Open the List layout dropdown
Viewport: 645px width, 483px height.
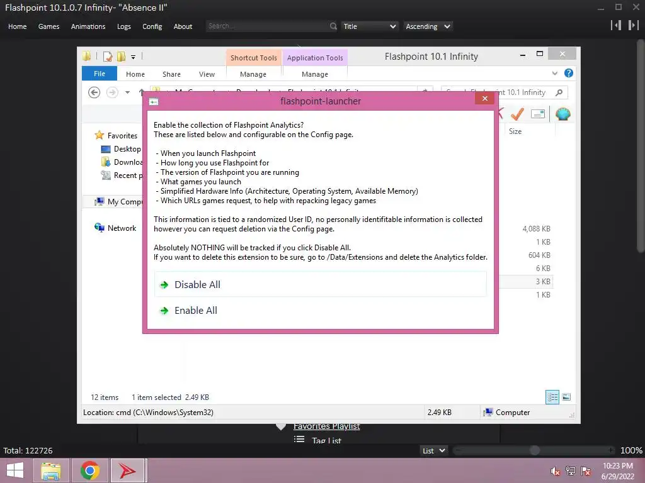[x=433, y=450]
